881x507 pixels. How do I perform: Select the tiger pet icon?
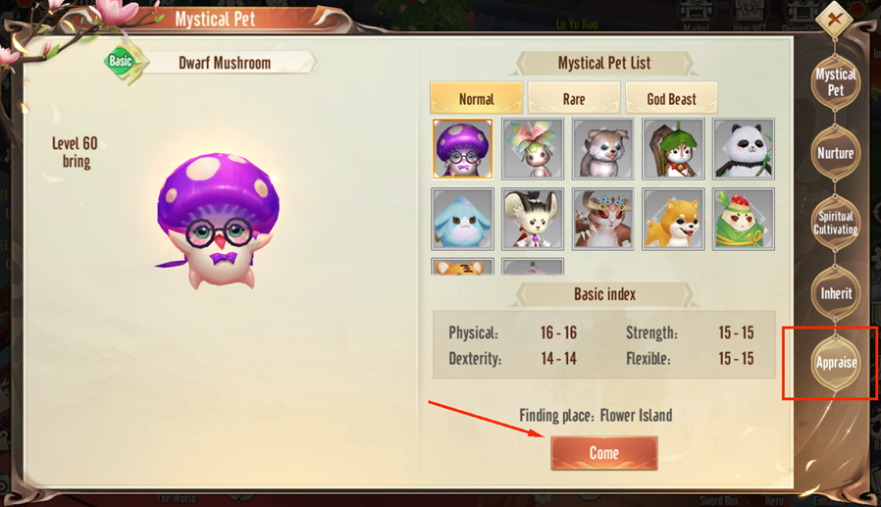tap(462, 267)
